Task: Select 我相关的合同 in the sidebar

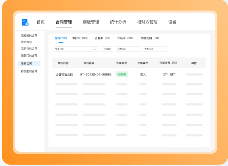Action: [29, 36]
